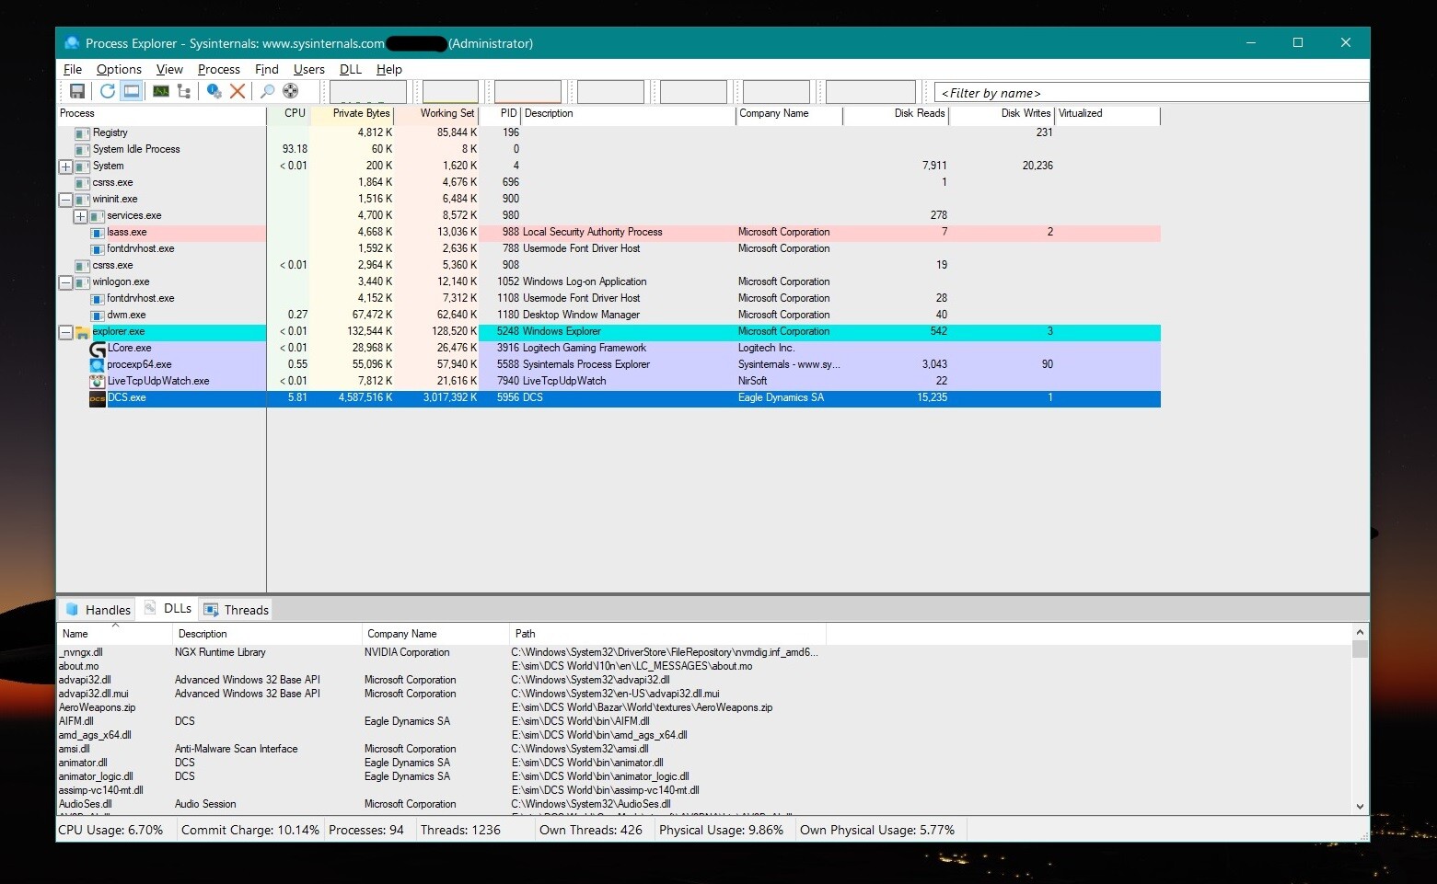This screenshot has height=884, width=1437.
Task: Switch to the Handles tab
Action: (x=99, y=610)
